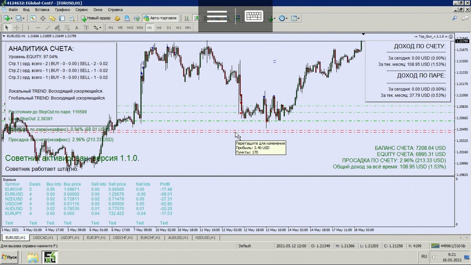Screen dimensions: 471x265
Task: Click the Новый ордер button
Action: click(x=96, y=18)
